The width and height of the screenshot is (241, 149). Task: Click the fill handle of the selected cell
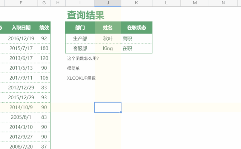121,112
